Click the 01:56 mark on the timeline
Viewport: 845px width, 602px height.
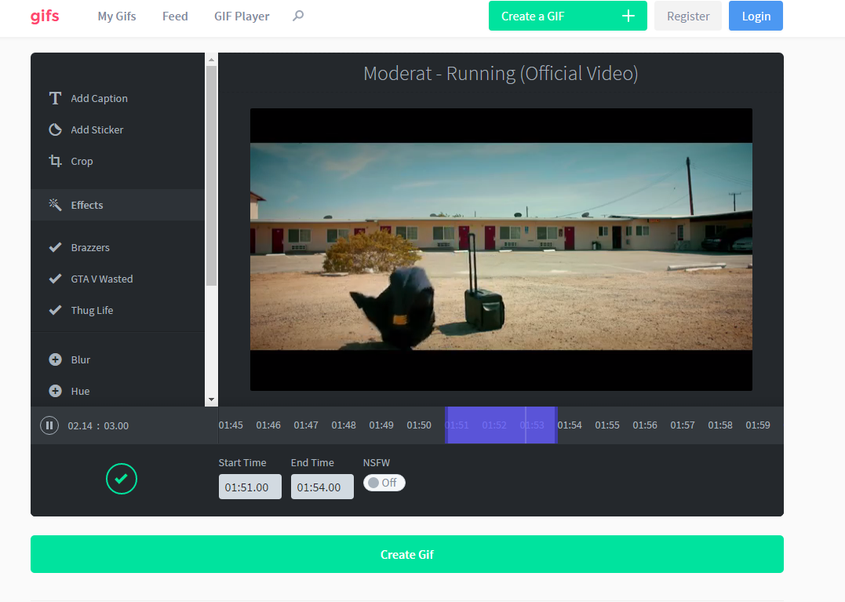tap(645, 425)
